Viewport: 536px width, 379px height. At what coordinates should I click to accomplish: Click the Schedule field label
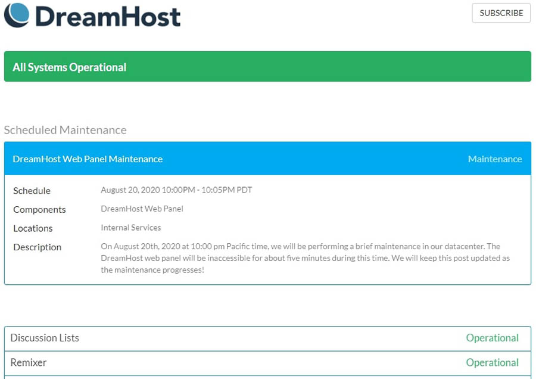(x=32, y=191)
